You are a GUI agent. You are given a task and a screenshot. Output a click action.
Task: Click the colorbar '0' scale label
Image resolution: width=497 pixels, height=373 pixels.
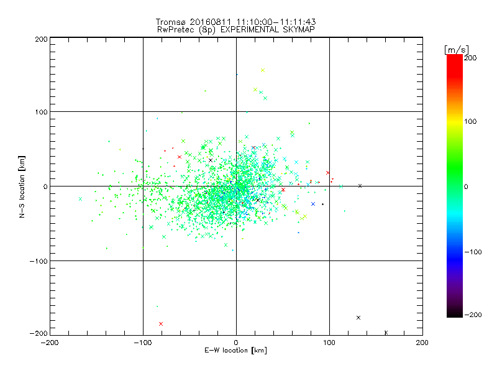466,186
